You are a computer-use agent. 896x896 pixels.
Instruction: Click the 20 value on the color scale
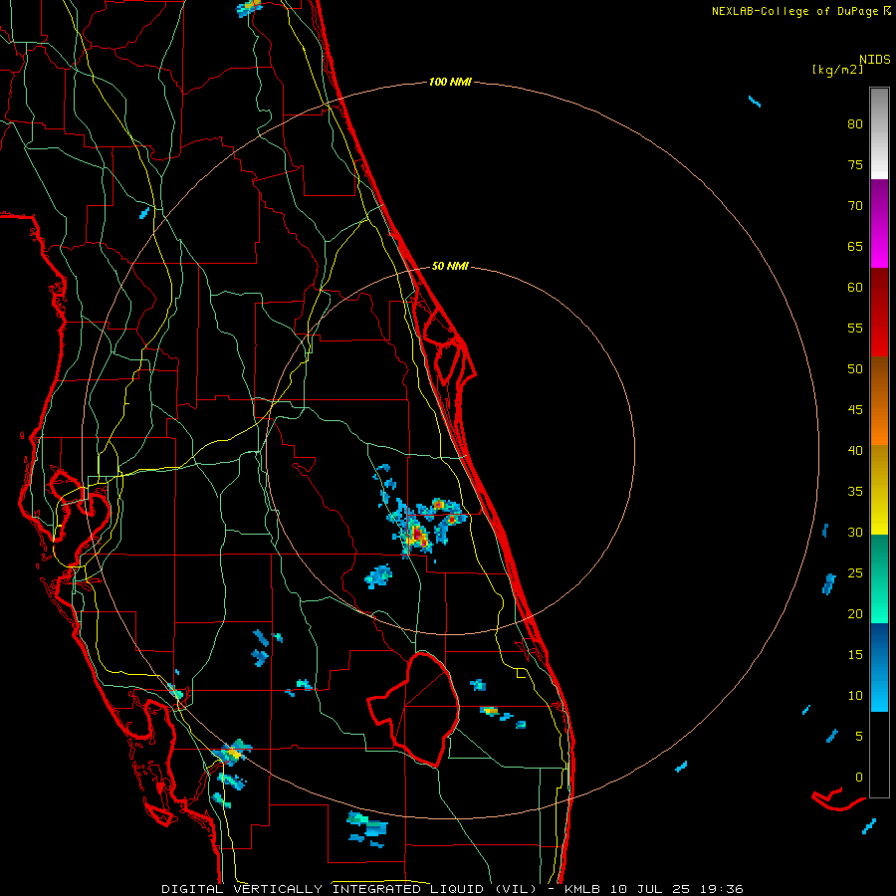click(855, 613)
